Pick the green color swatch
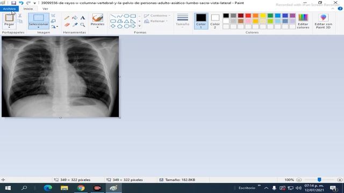Viewport: 344px width, 193px height. click(270, 16)
